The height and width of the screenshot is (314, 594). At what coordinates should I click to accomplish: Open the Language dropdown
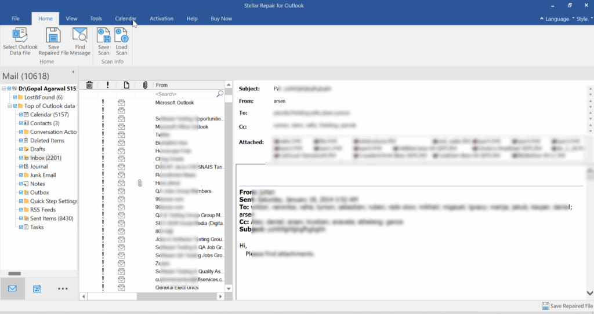pyautogui.click(x=557, y=19)
